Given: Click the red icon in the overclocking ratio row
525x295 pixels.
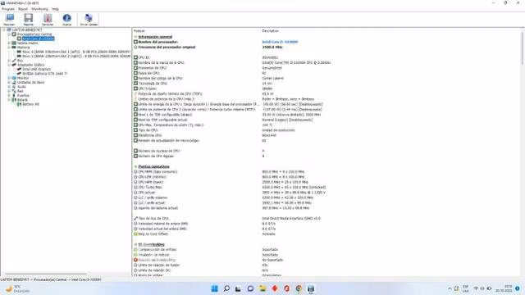Looking at the screenshot, I should pos(135,260).
